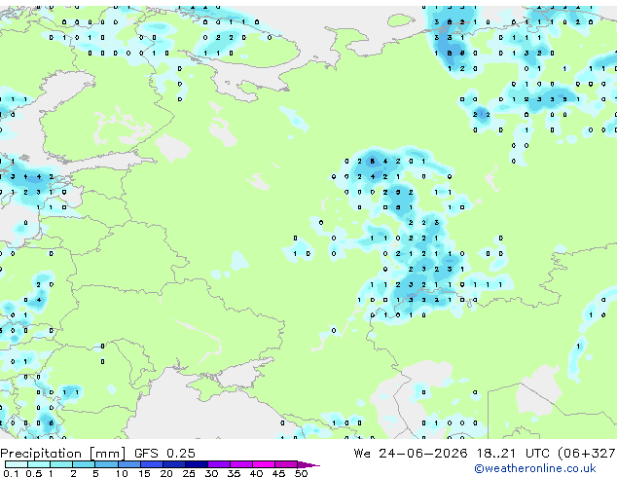The image size is (617, 477).
Task: Click the legend label '10'
Action: [x=122, y=473]
